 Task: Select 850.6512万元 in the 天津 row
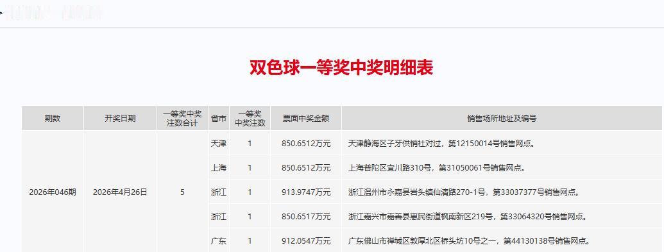(306, 144)
